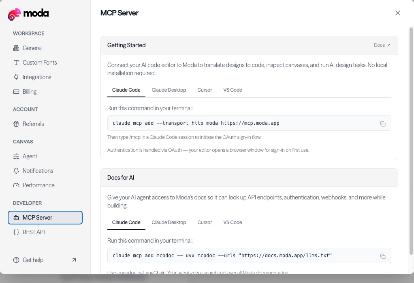Click the Agent sliders icon
414x283 pixels.
(16, 156)
